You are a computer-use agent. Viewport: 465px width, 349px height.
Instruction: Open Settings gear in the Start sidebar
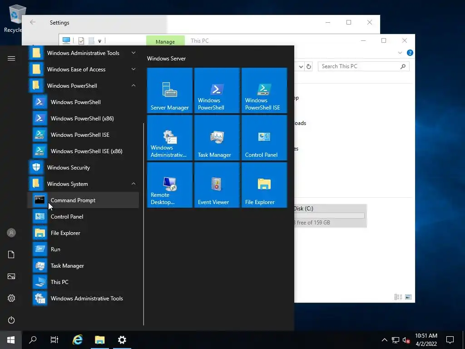[x=11, y=298]
